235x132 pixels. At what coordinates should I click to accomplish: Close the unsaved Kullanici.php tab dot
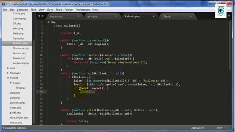pos(153,16)
